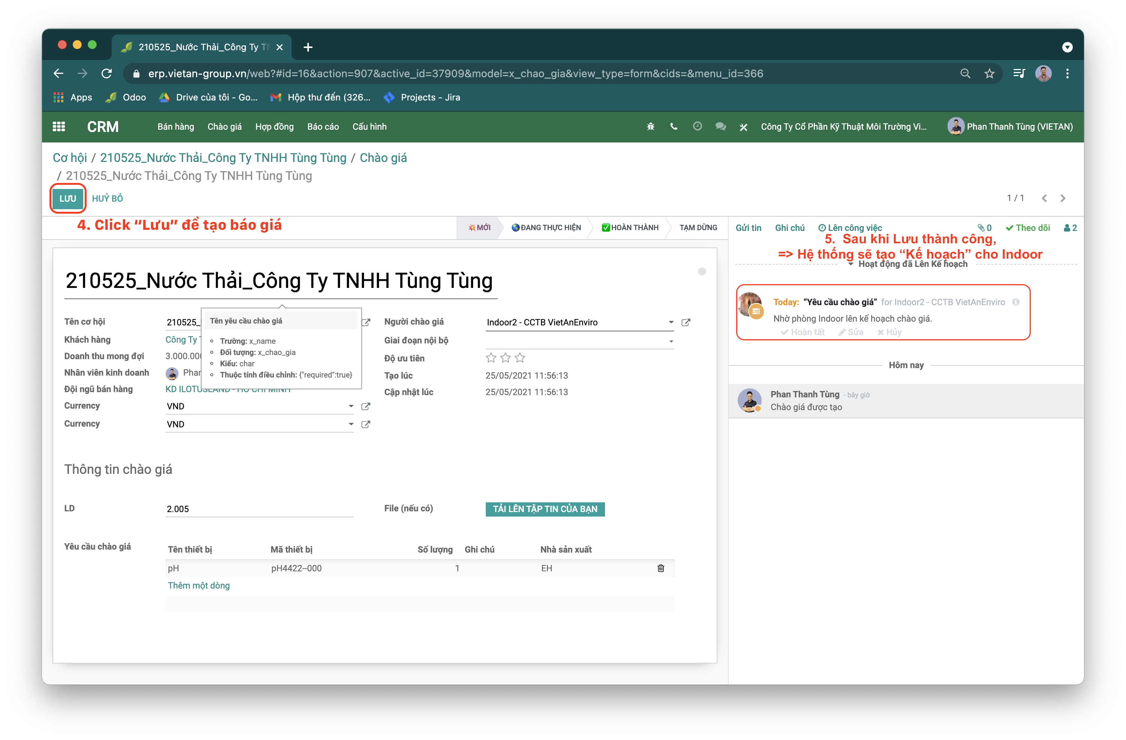Open the conversations chat icon
Screen dimensions: 1126x740
click(x=720, y=126)
